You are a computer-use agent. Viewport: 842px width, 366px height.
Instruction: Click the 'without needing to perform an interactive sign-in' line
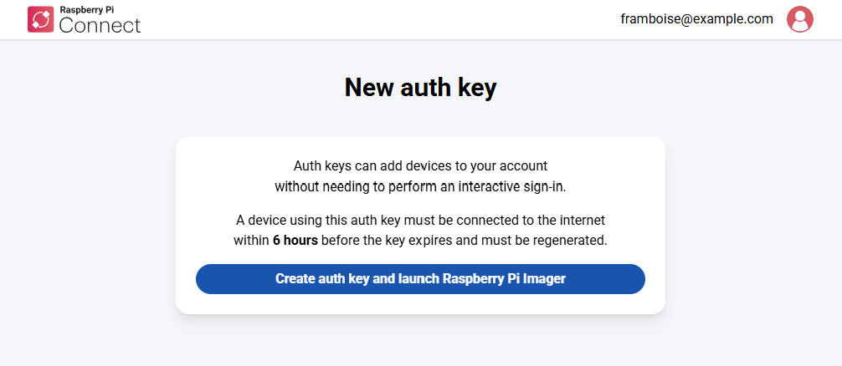[x=420, y=186]
